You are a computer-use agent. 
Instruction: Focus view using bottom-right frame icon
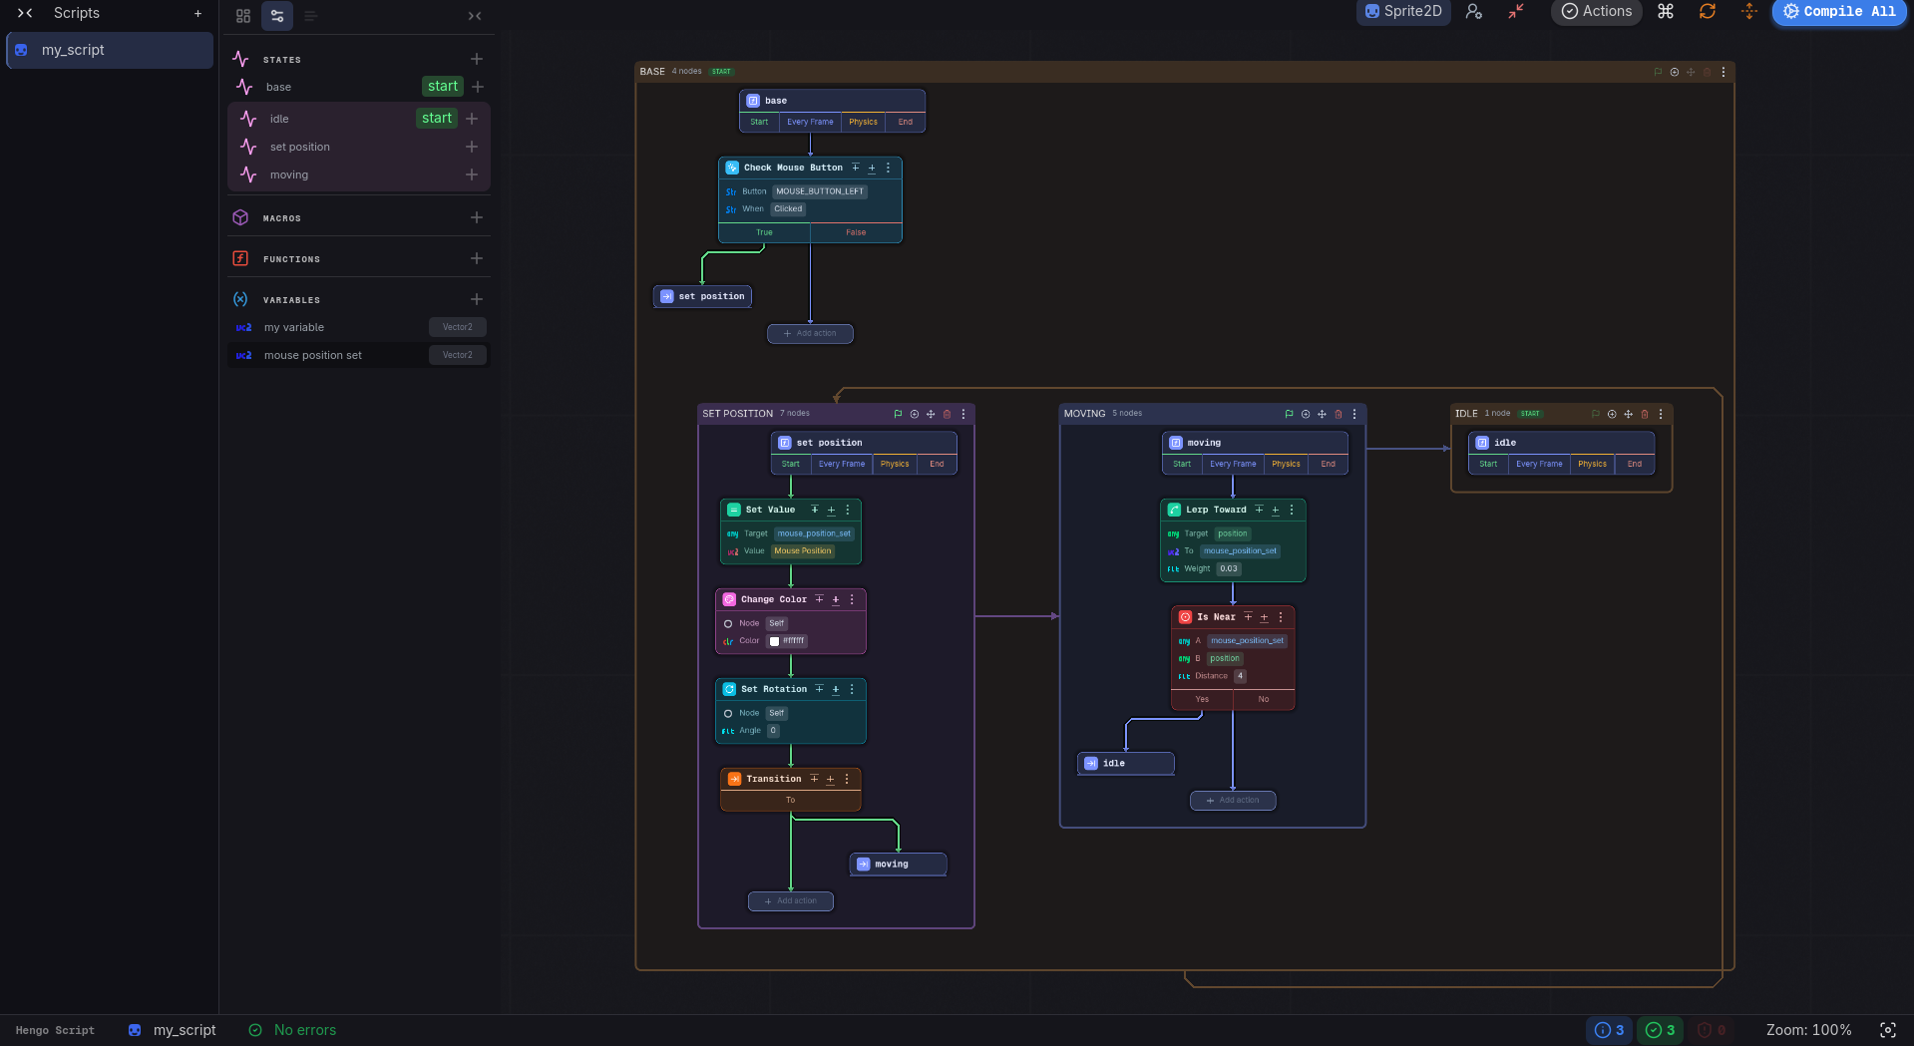(x=1888, y=1030)
